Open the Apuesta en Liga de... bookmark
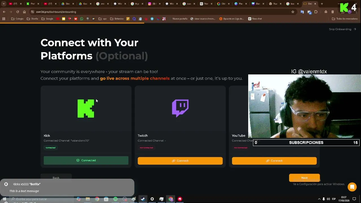Viewport: 361px width, 203px height. (232, 19)
